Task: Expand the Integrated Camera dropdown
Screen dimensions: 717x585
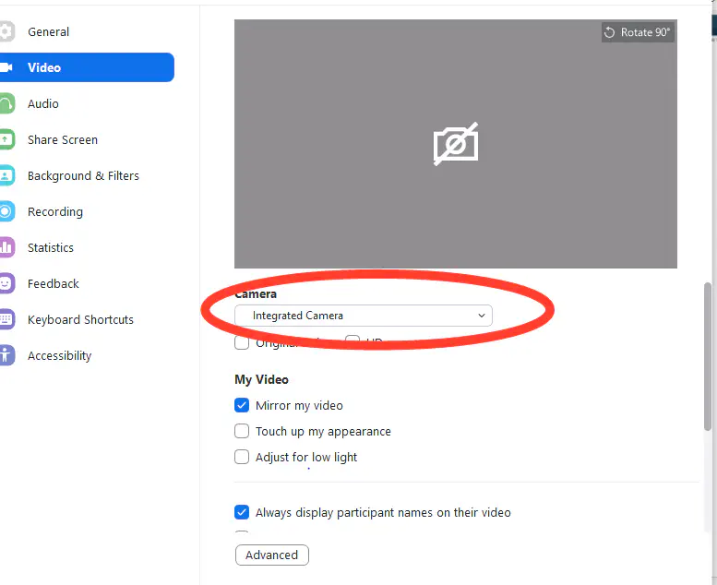Action: pyautogui.click(x=363, y=316)
